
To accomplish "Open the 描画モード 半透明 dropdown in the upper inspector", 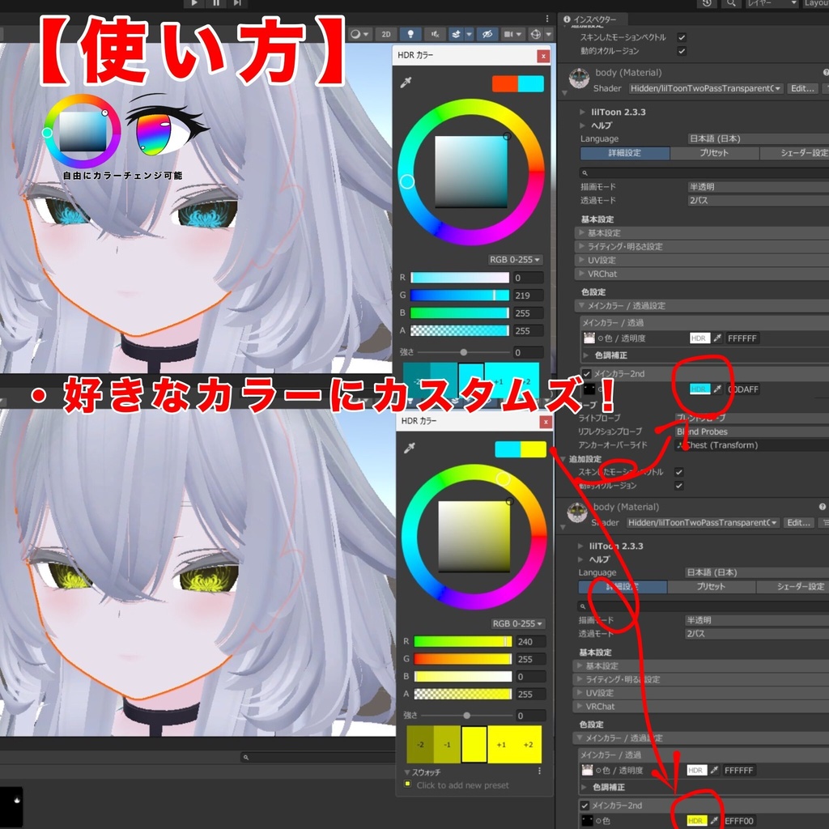I will coord(758,187).
